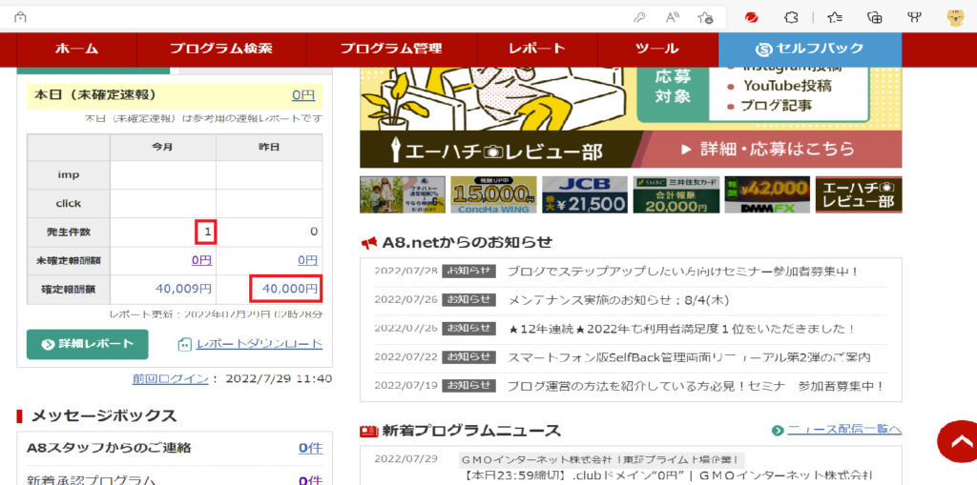Open the プチバトー banner thumbnail
Image resolution: width=977 pixels, height=485 pixels.
pos(403,195)
